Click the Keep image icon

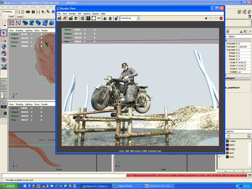click(105, 19)
